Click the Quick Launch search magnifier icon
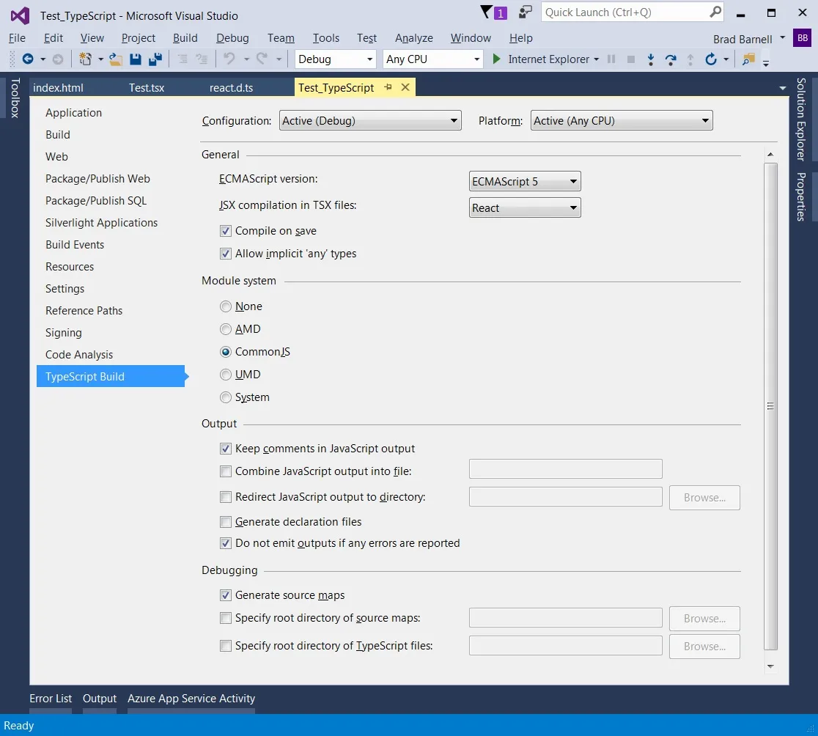The height and width of the screenshot is (736, 818). (x=715, y=12)
